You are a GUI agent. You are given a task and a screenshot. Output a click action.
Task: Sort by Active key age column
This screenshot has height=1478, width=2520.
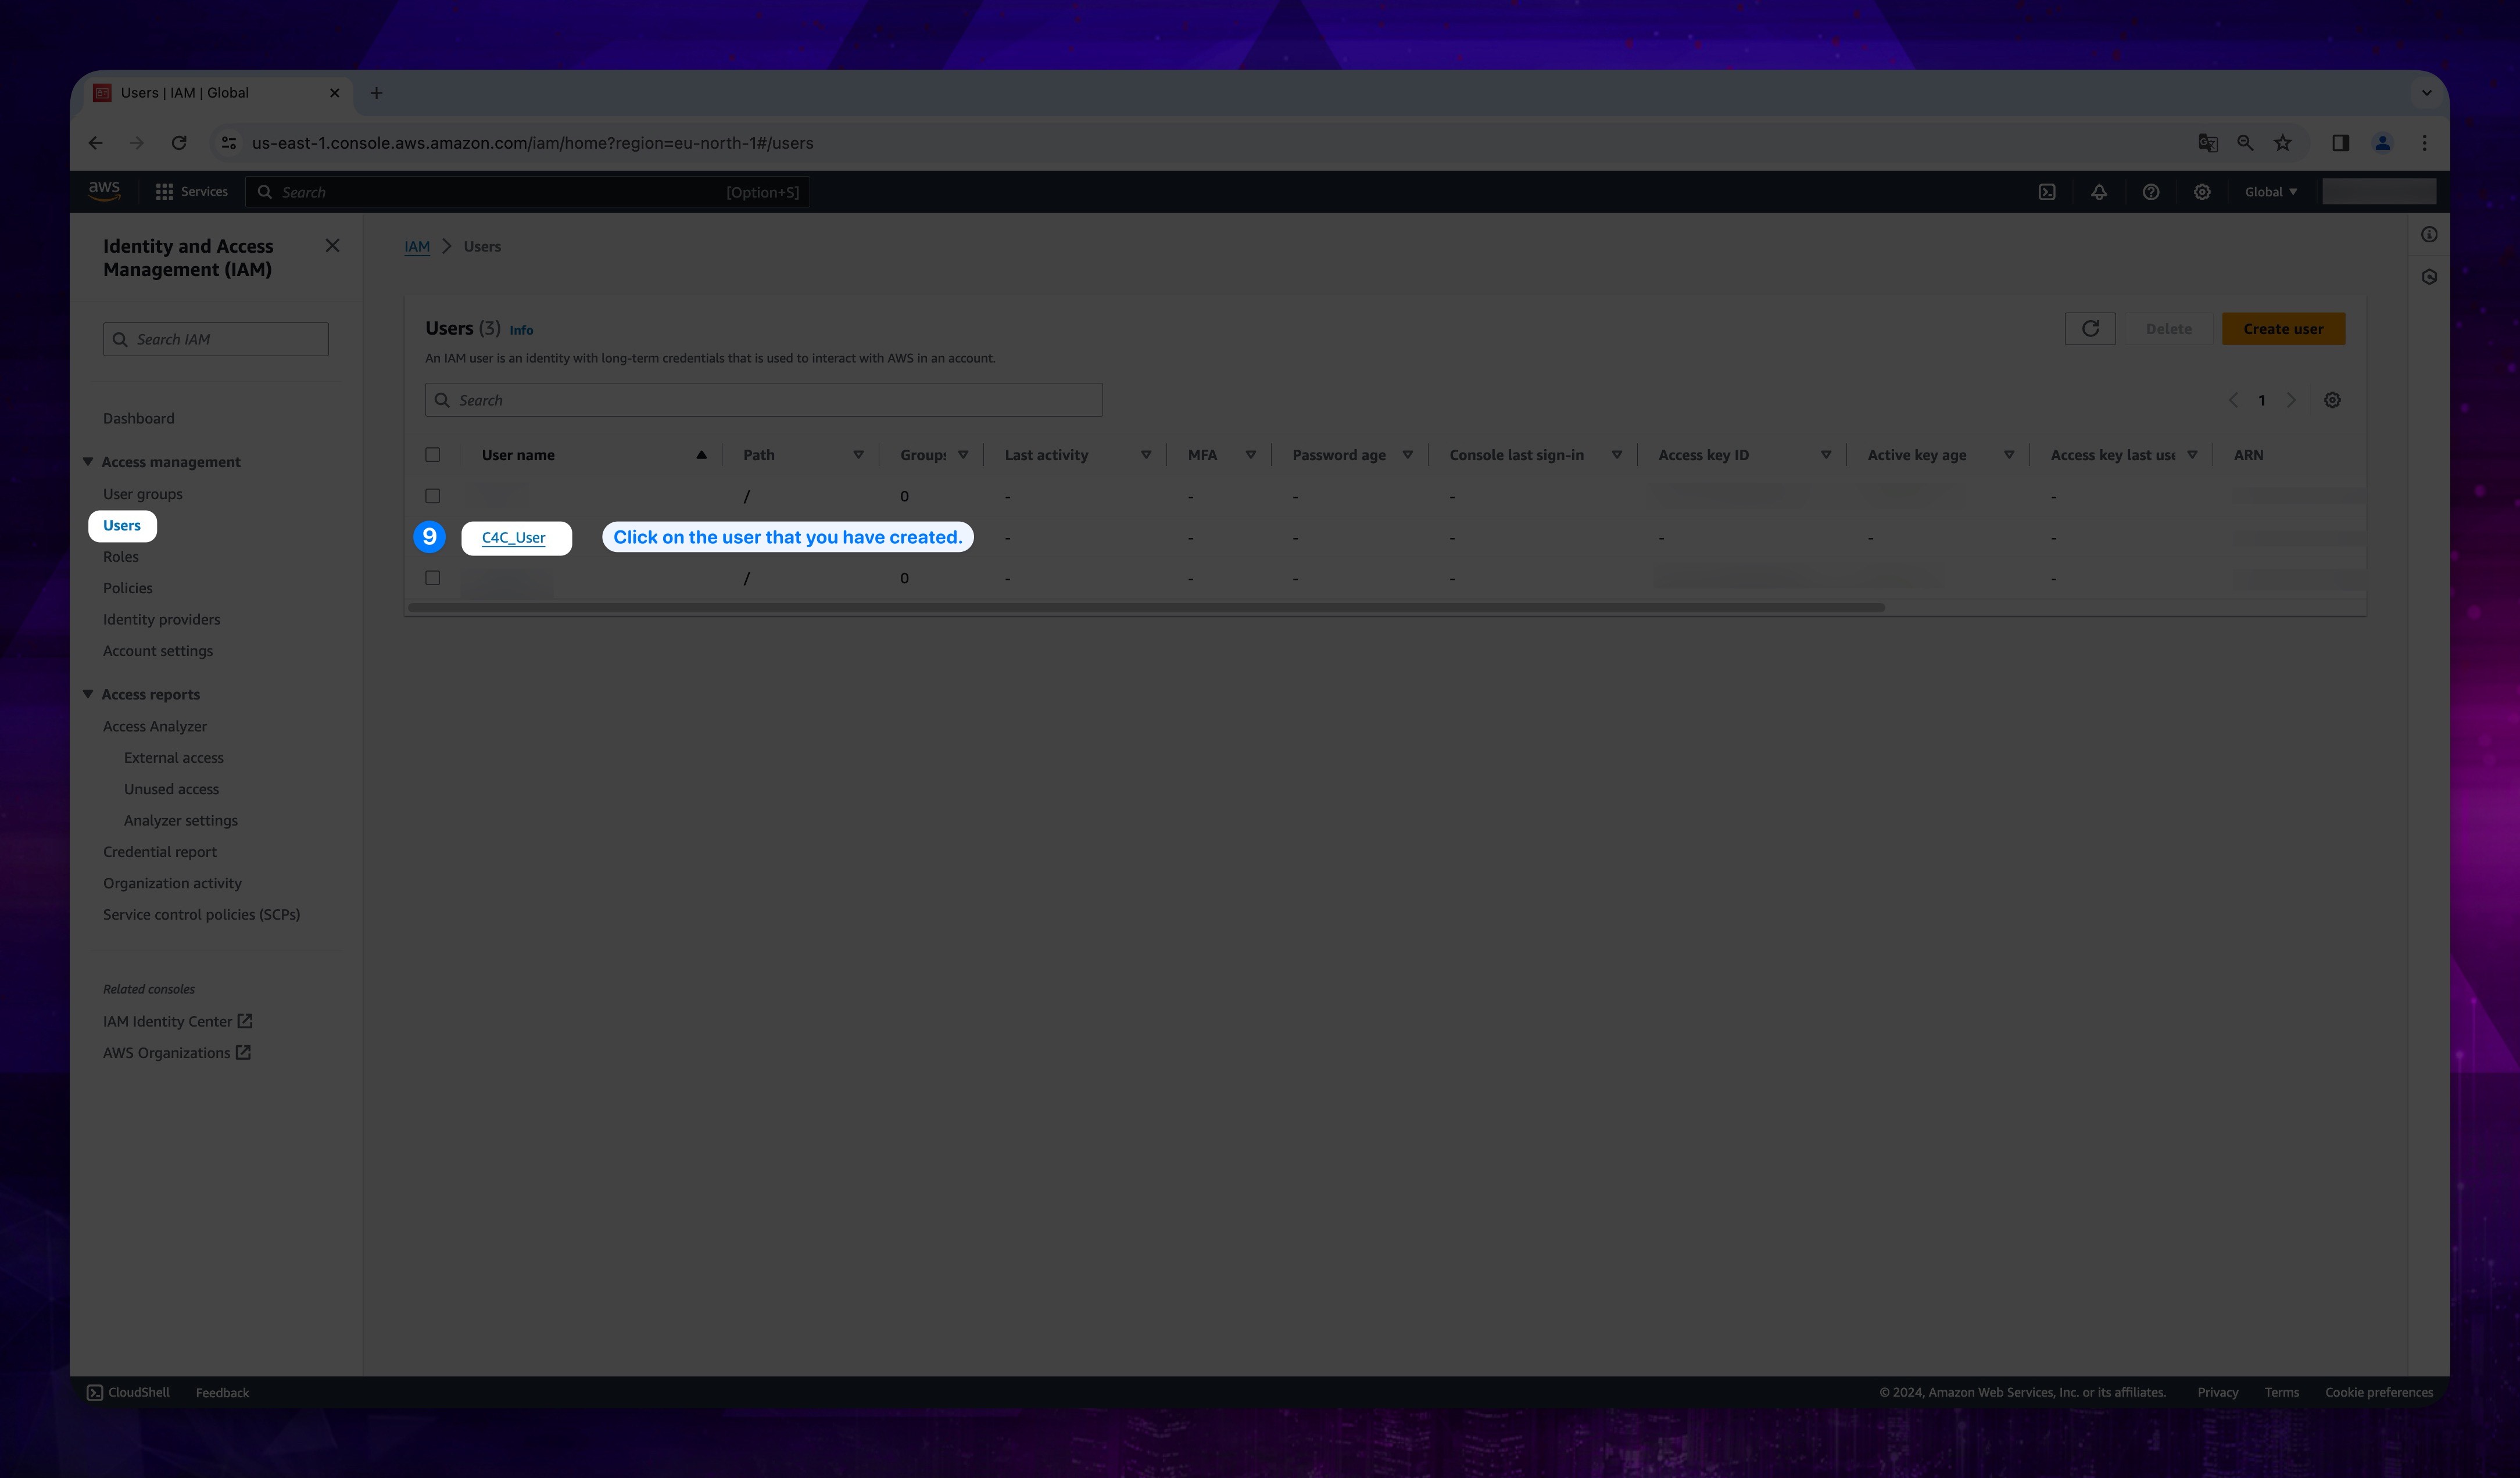click(x=2008, y=455)
